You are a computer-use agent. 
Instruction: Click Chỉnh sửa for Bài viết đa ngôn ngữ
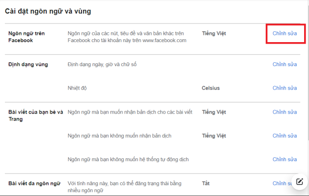[x=282, y=183]
